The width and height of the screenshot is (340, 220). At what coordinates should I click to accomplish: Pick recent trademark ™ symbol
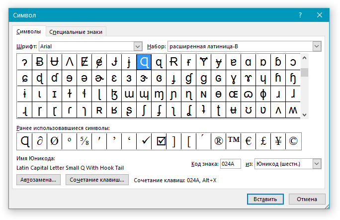pyautogui.click(x=233, y=141)
